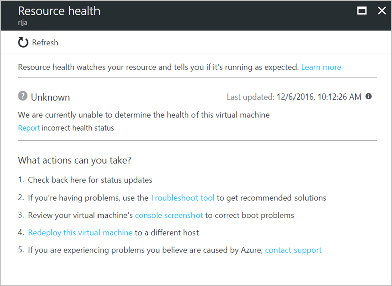Click the Resource health title text
Image resolution: width=392 pixels, height=286 pixels.
(x=59, y=11)
